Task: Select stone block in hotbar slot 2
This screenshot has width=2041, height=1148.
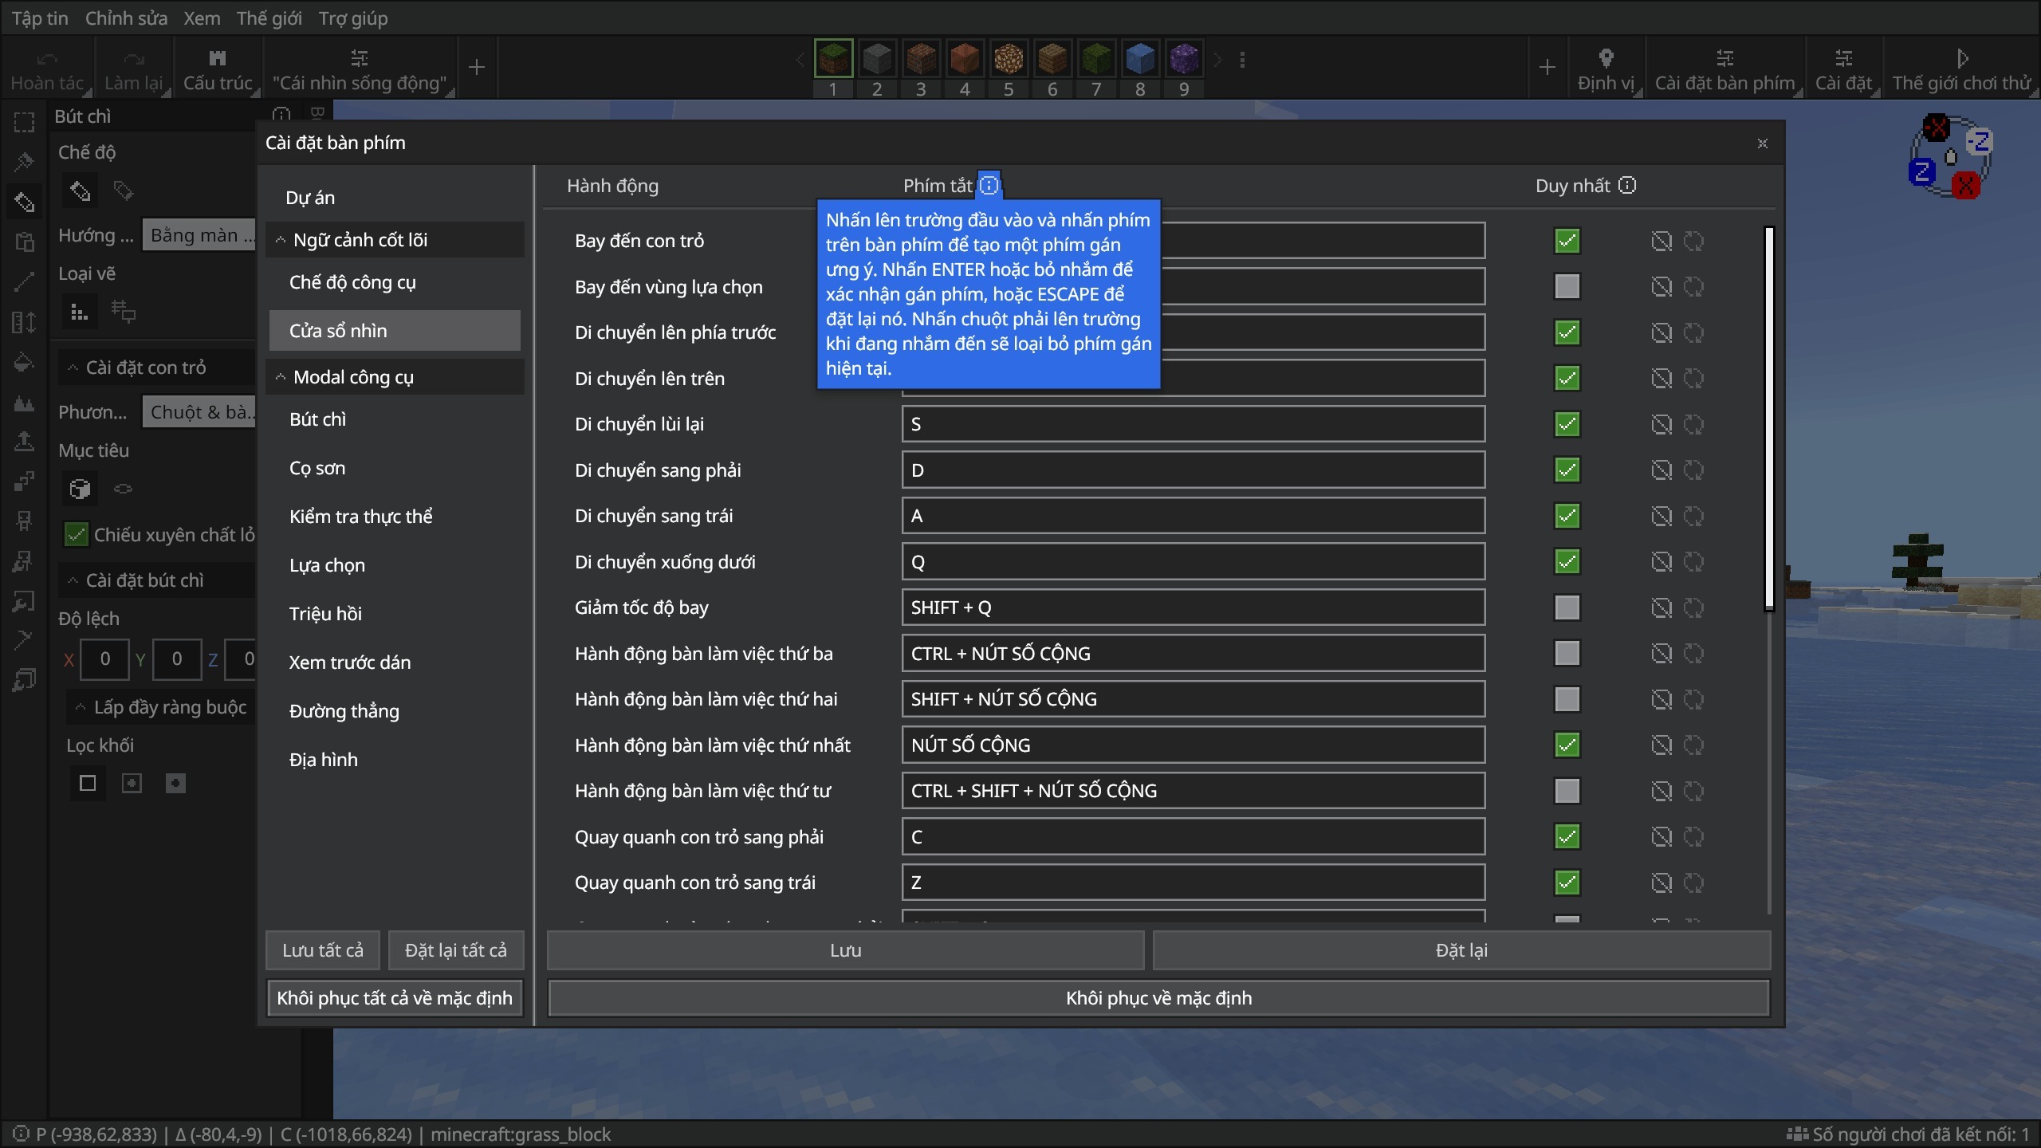Action: [877, 59]
